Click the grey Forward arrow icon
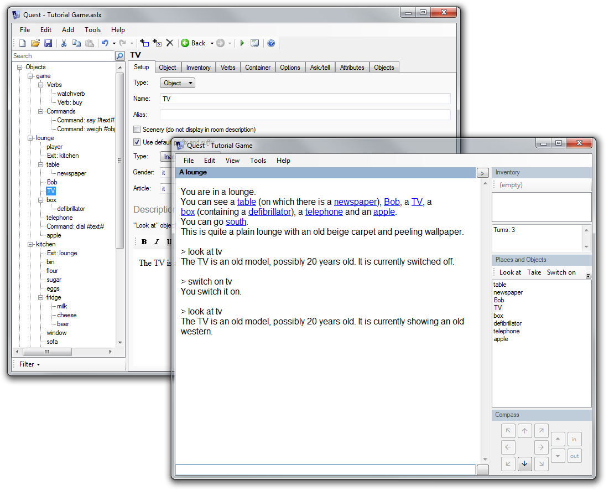 pyautogui.click(x=221, y=43)
